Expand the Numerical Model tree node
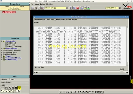 pyautogui.click(x=2, y=52)
